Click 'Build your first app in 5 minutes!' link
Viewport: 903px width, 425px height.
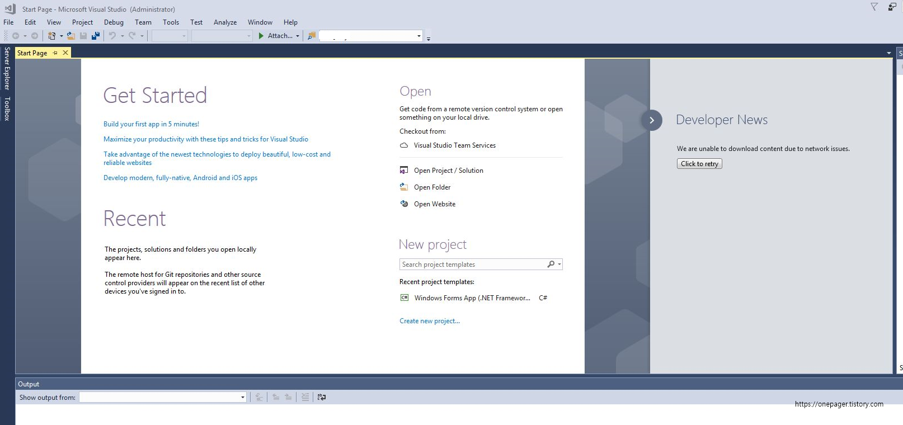point(151,124)
